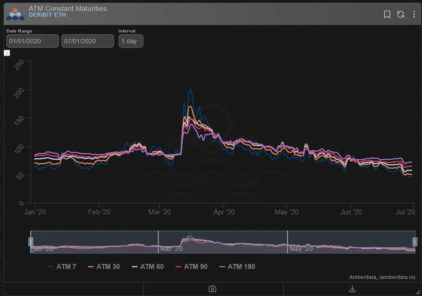Viewport: 422px width, 296px height.
Task: Click the Apr '20 x-axis label
Action: (x=224, y=212)
